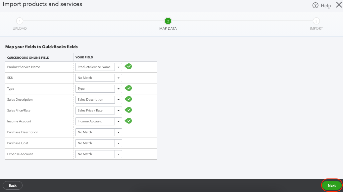Click the Back button
This screenshot has height=192, width=343.
tap(13, 185)
